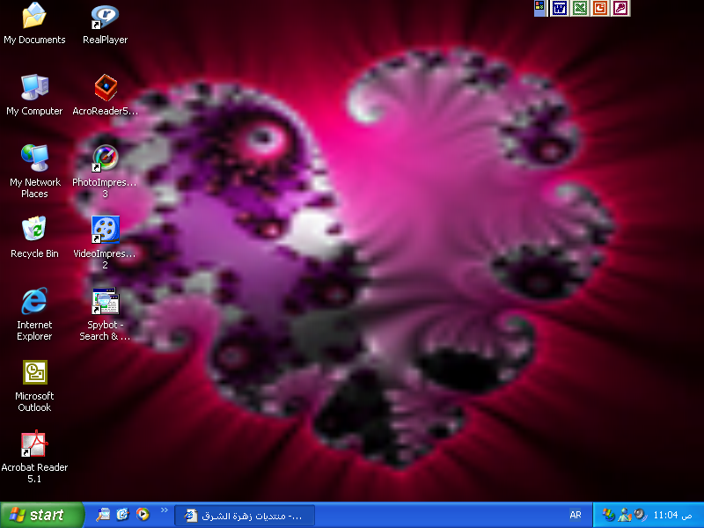Select the My Computer icon
The image size is (704, 528).
pyautogui.click(x=34, y=88)
